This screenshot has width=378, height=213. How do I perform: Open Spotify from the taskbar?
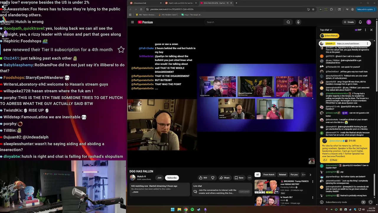tap(192, 209)
